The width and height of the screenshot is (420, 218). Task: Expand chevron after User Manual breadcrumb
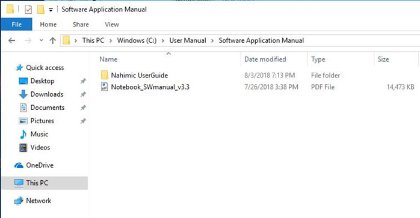pos(212,41)
